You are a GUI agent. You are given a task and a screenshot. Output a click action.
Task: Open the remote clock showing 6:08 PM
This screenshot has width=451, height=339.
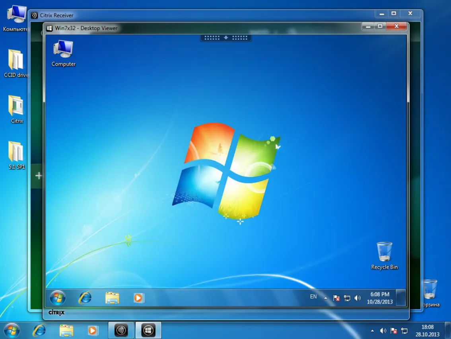click(x=380, y=298)
